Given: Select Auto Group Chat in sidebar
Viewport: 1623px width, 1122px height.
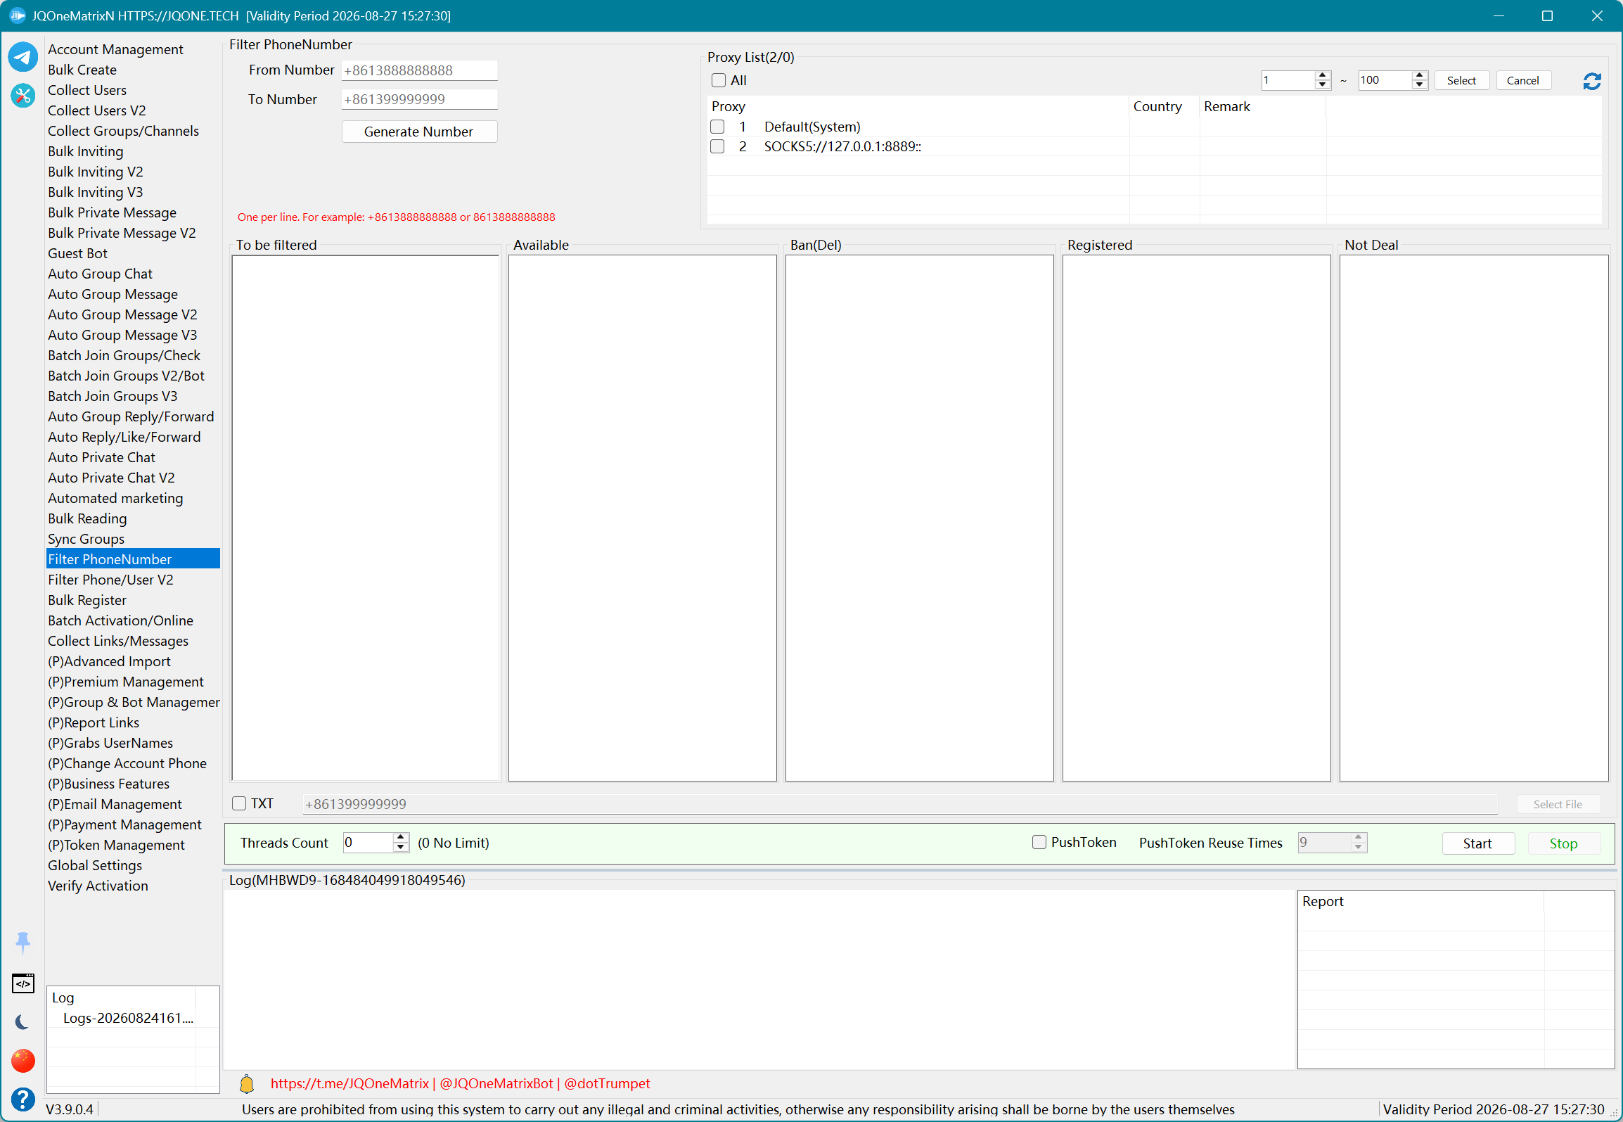Looking at the screenshot, I should coord(100,274).
